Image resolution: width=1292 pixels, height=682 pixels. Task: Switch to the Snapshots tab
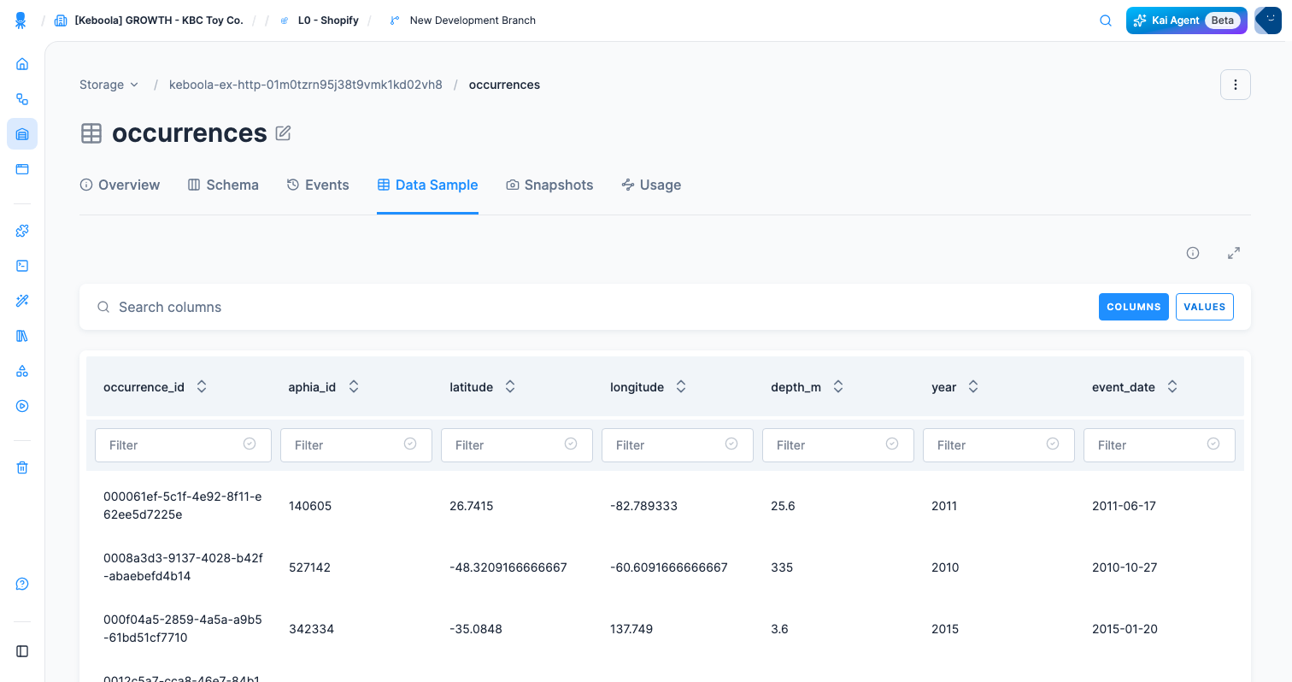coord(549,185)
